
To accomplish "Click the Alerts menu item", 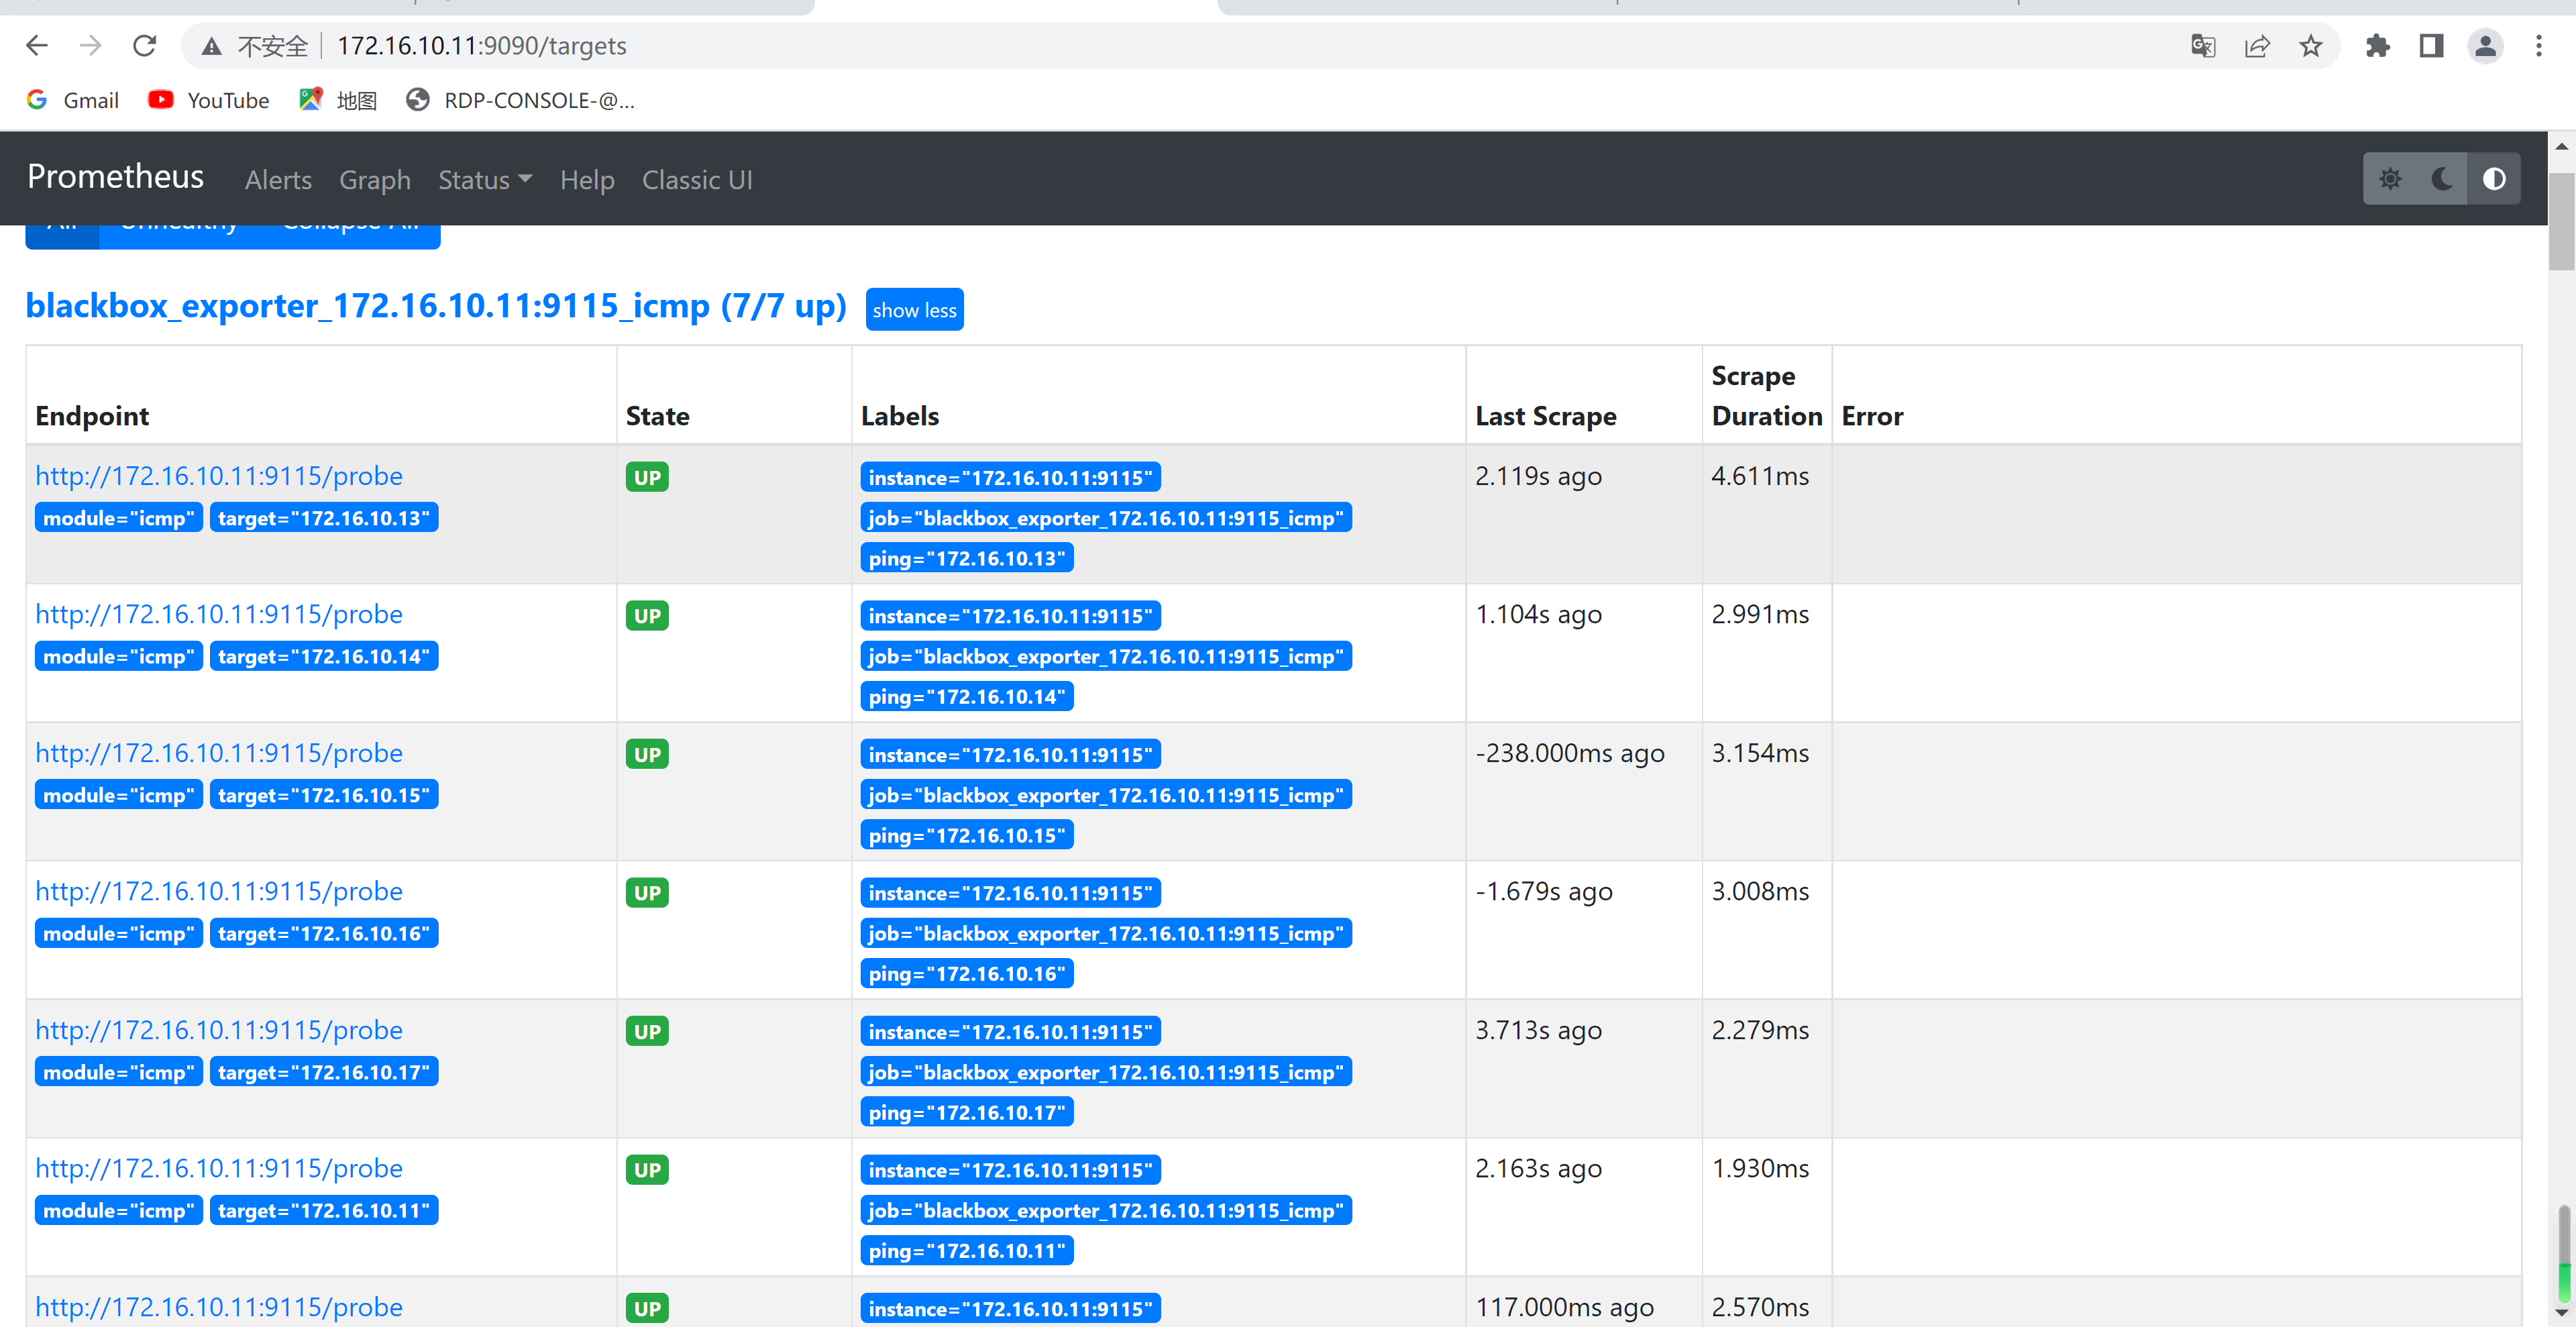I will click(278, 179).
